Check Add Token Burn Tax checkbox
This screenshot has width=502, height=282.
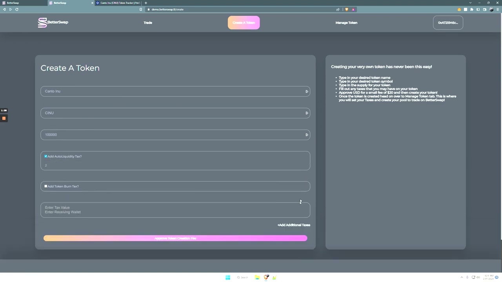45,186
